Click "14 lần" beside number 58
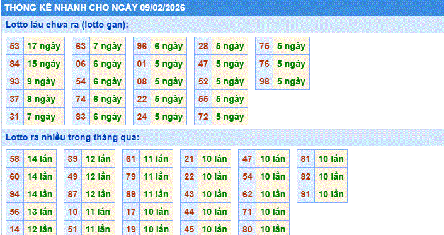This screenshot has width=444, height=235. click(x=40, y=159)
